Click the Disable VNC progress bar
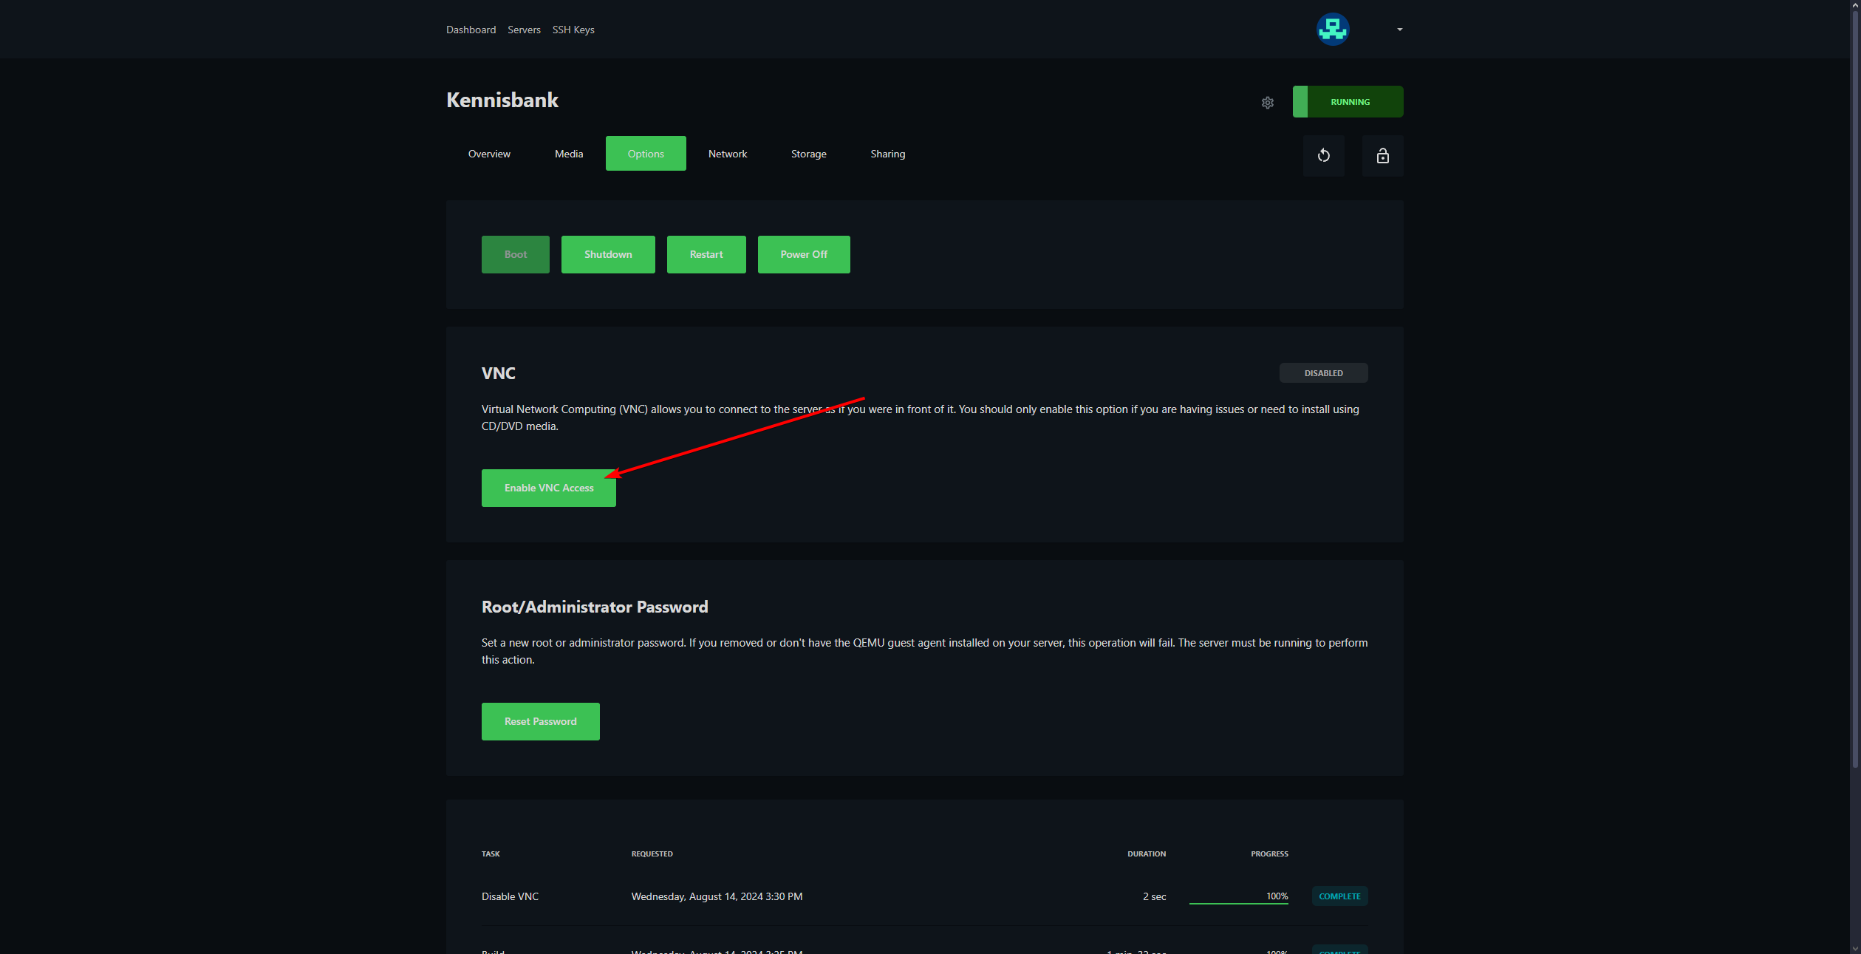 pyautogui.click(x=1238, y=902)
